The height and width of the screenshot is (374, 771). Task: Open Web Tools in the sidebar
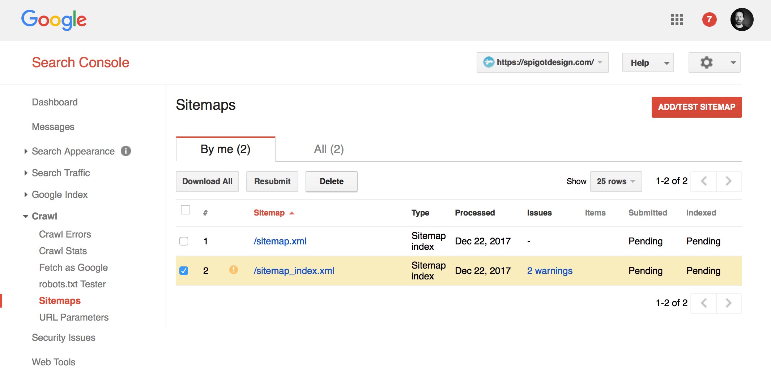(x=54, y=362)
